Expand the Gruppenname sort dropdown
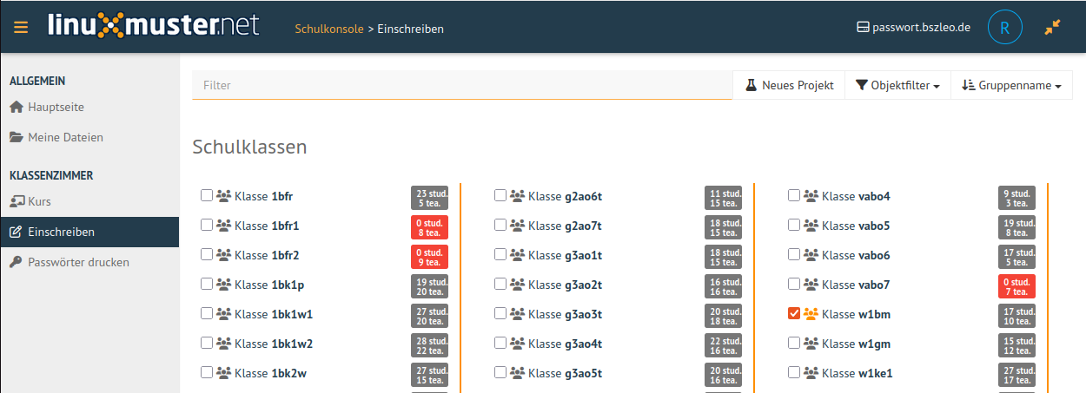 click(x=1012, y=85)
